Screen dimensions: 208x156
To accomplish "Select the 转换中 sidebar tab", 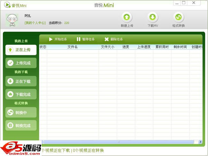I will point(21,113).
